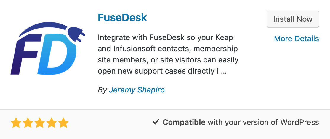
Task: Click the compatibility checkmark icon
Action: (x=156, y=122)
